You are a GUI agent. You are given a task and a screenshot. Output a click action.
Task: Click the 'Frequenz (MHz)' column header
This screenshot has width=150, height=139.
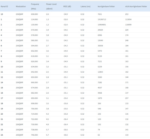click(35, 6)
